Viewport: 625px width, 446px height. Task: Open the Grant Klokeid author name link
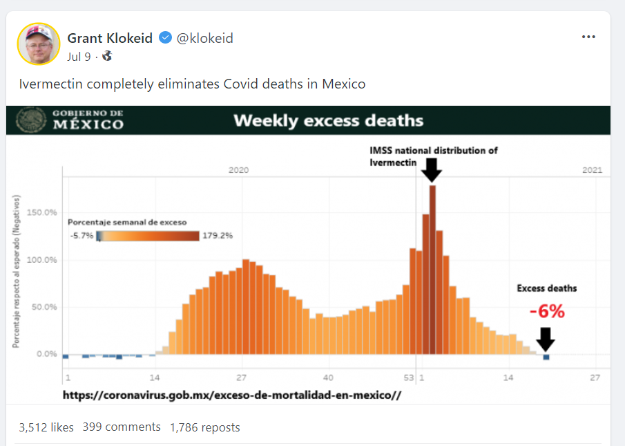click(x=110, y=38)
